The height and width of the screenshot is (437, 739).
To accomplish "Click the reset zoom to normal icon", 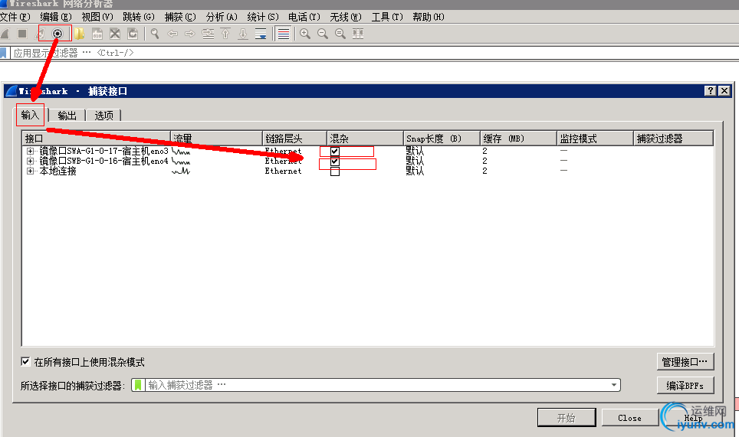I will (340, 34).
